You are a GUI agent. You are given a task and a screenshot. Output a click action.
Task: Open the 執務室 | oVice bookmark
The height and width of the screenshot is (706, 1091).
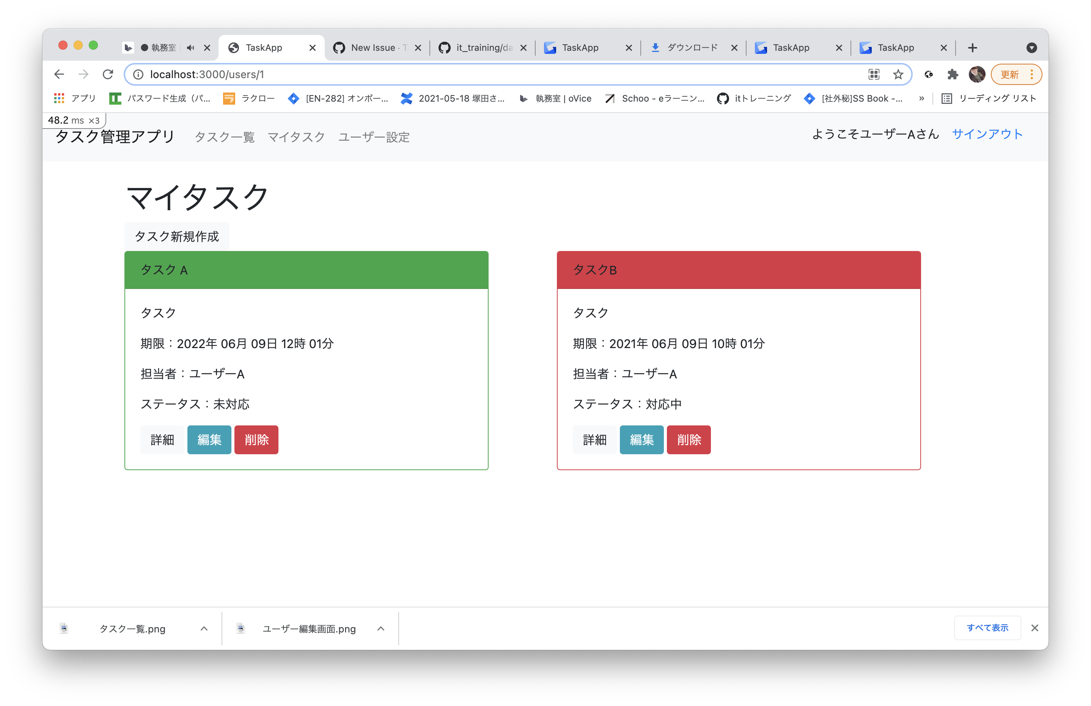[556, 98]
